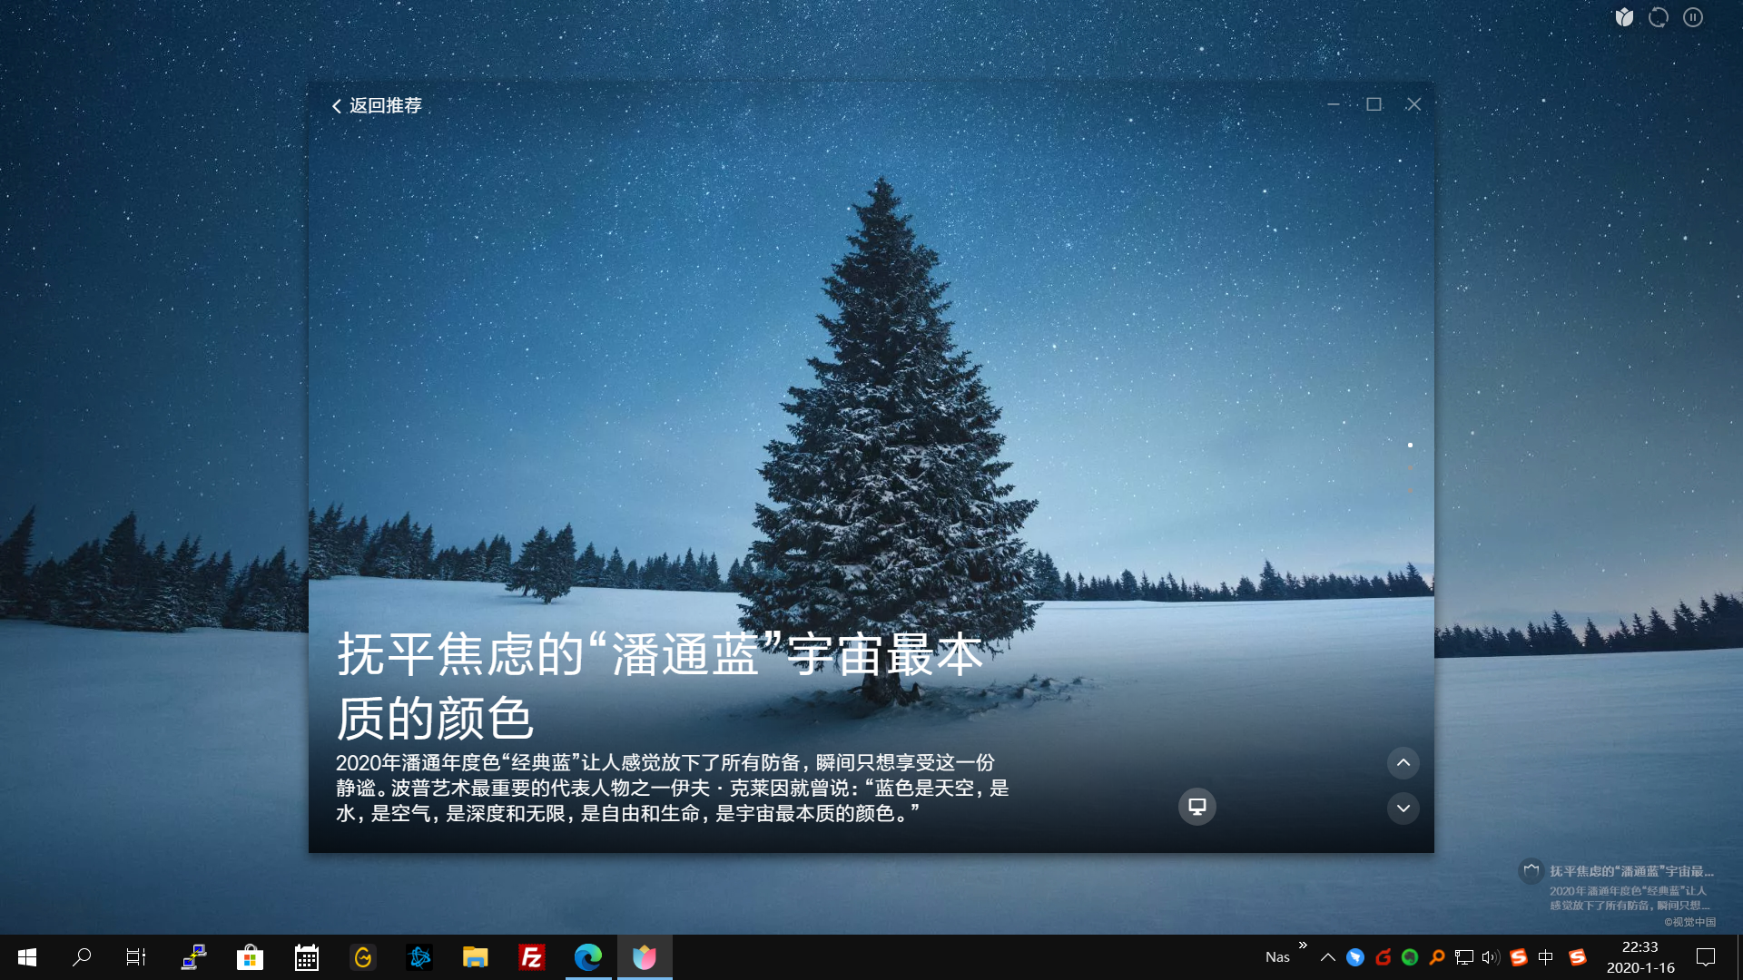Set wallpaper using the monitor icon
The height and width of the screenshot is (980, 1743).
click(1196, 807)
